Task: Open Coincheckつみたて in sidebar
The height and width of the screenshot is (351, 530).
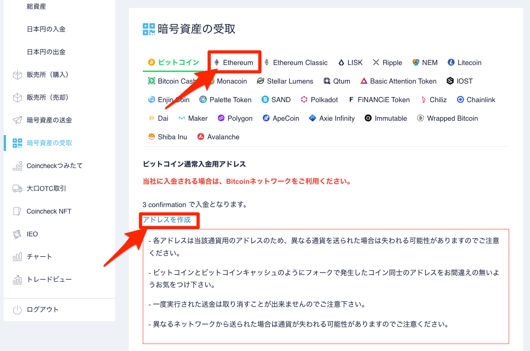Action: click(x=54, y=165)
